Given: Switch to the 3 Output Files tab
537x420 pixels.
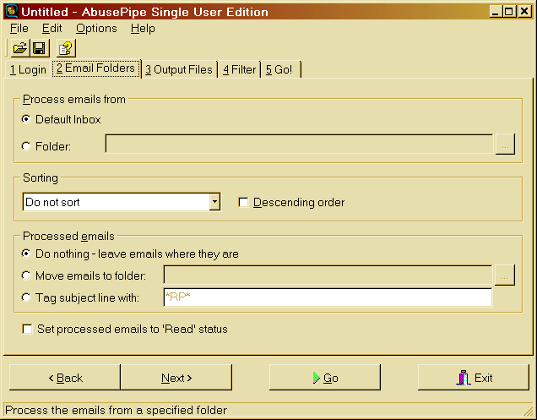Looking at the screenshot, I should click(179, 69).
